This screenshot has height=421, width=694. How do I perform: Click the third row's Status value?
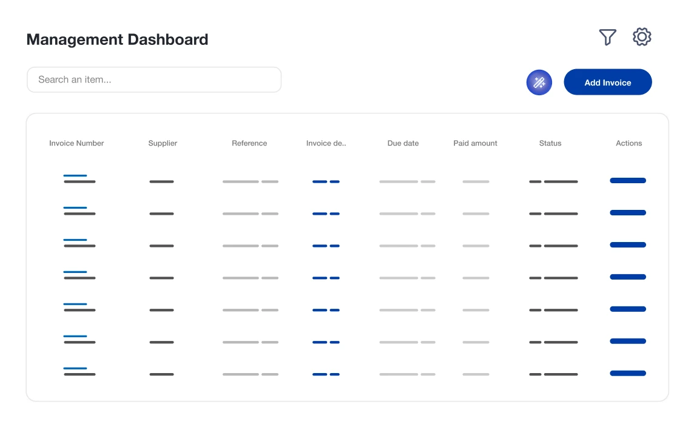tap(553, 246)
